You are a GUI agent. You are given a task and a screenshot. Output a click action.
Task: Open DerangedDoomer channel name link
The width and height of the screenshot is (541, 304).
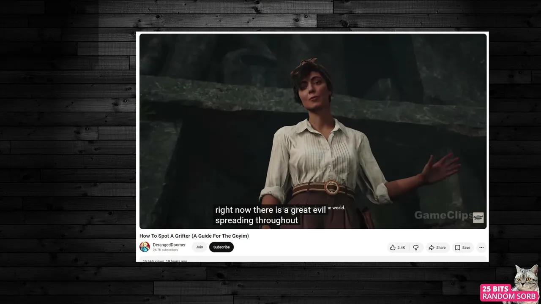point(169,245)
